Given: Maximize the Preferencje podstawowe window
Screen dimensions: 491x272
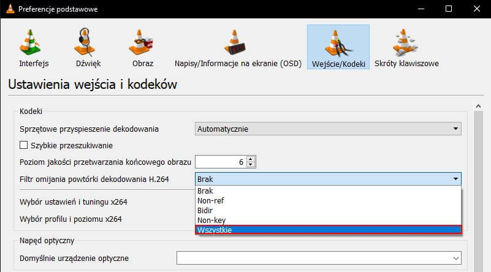Looking at the screenshot, I should (449, 9).
